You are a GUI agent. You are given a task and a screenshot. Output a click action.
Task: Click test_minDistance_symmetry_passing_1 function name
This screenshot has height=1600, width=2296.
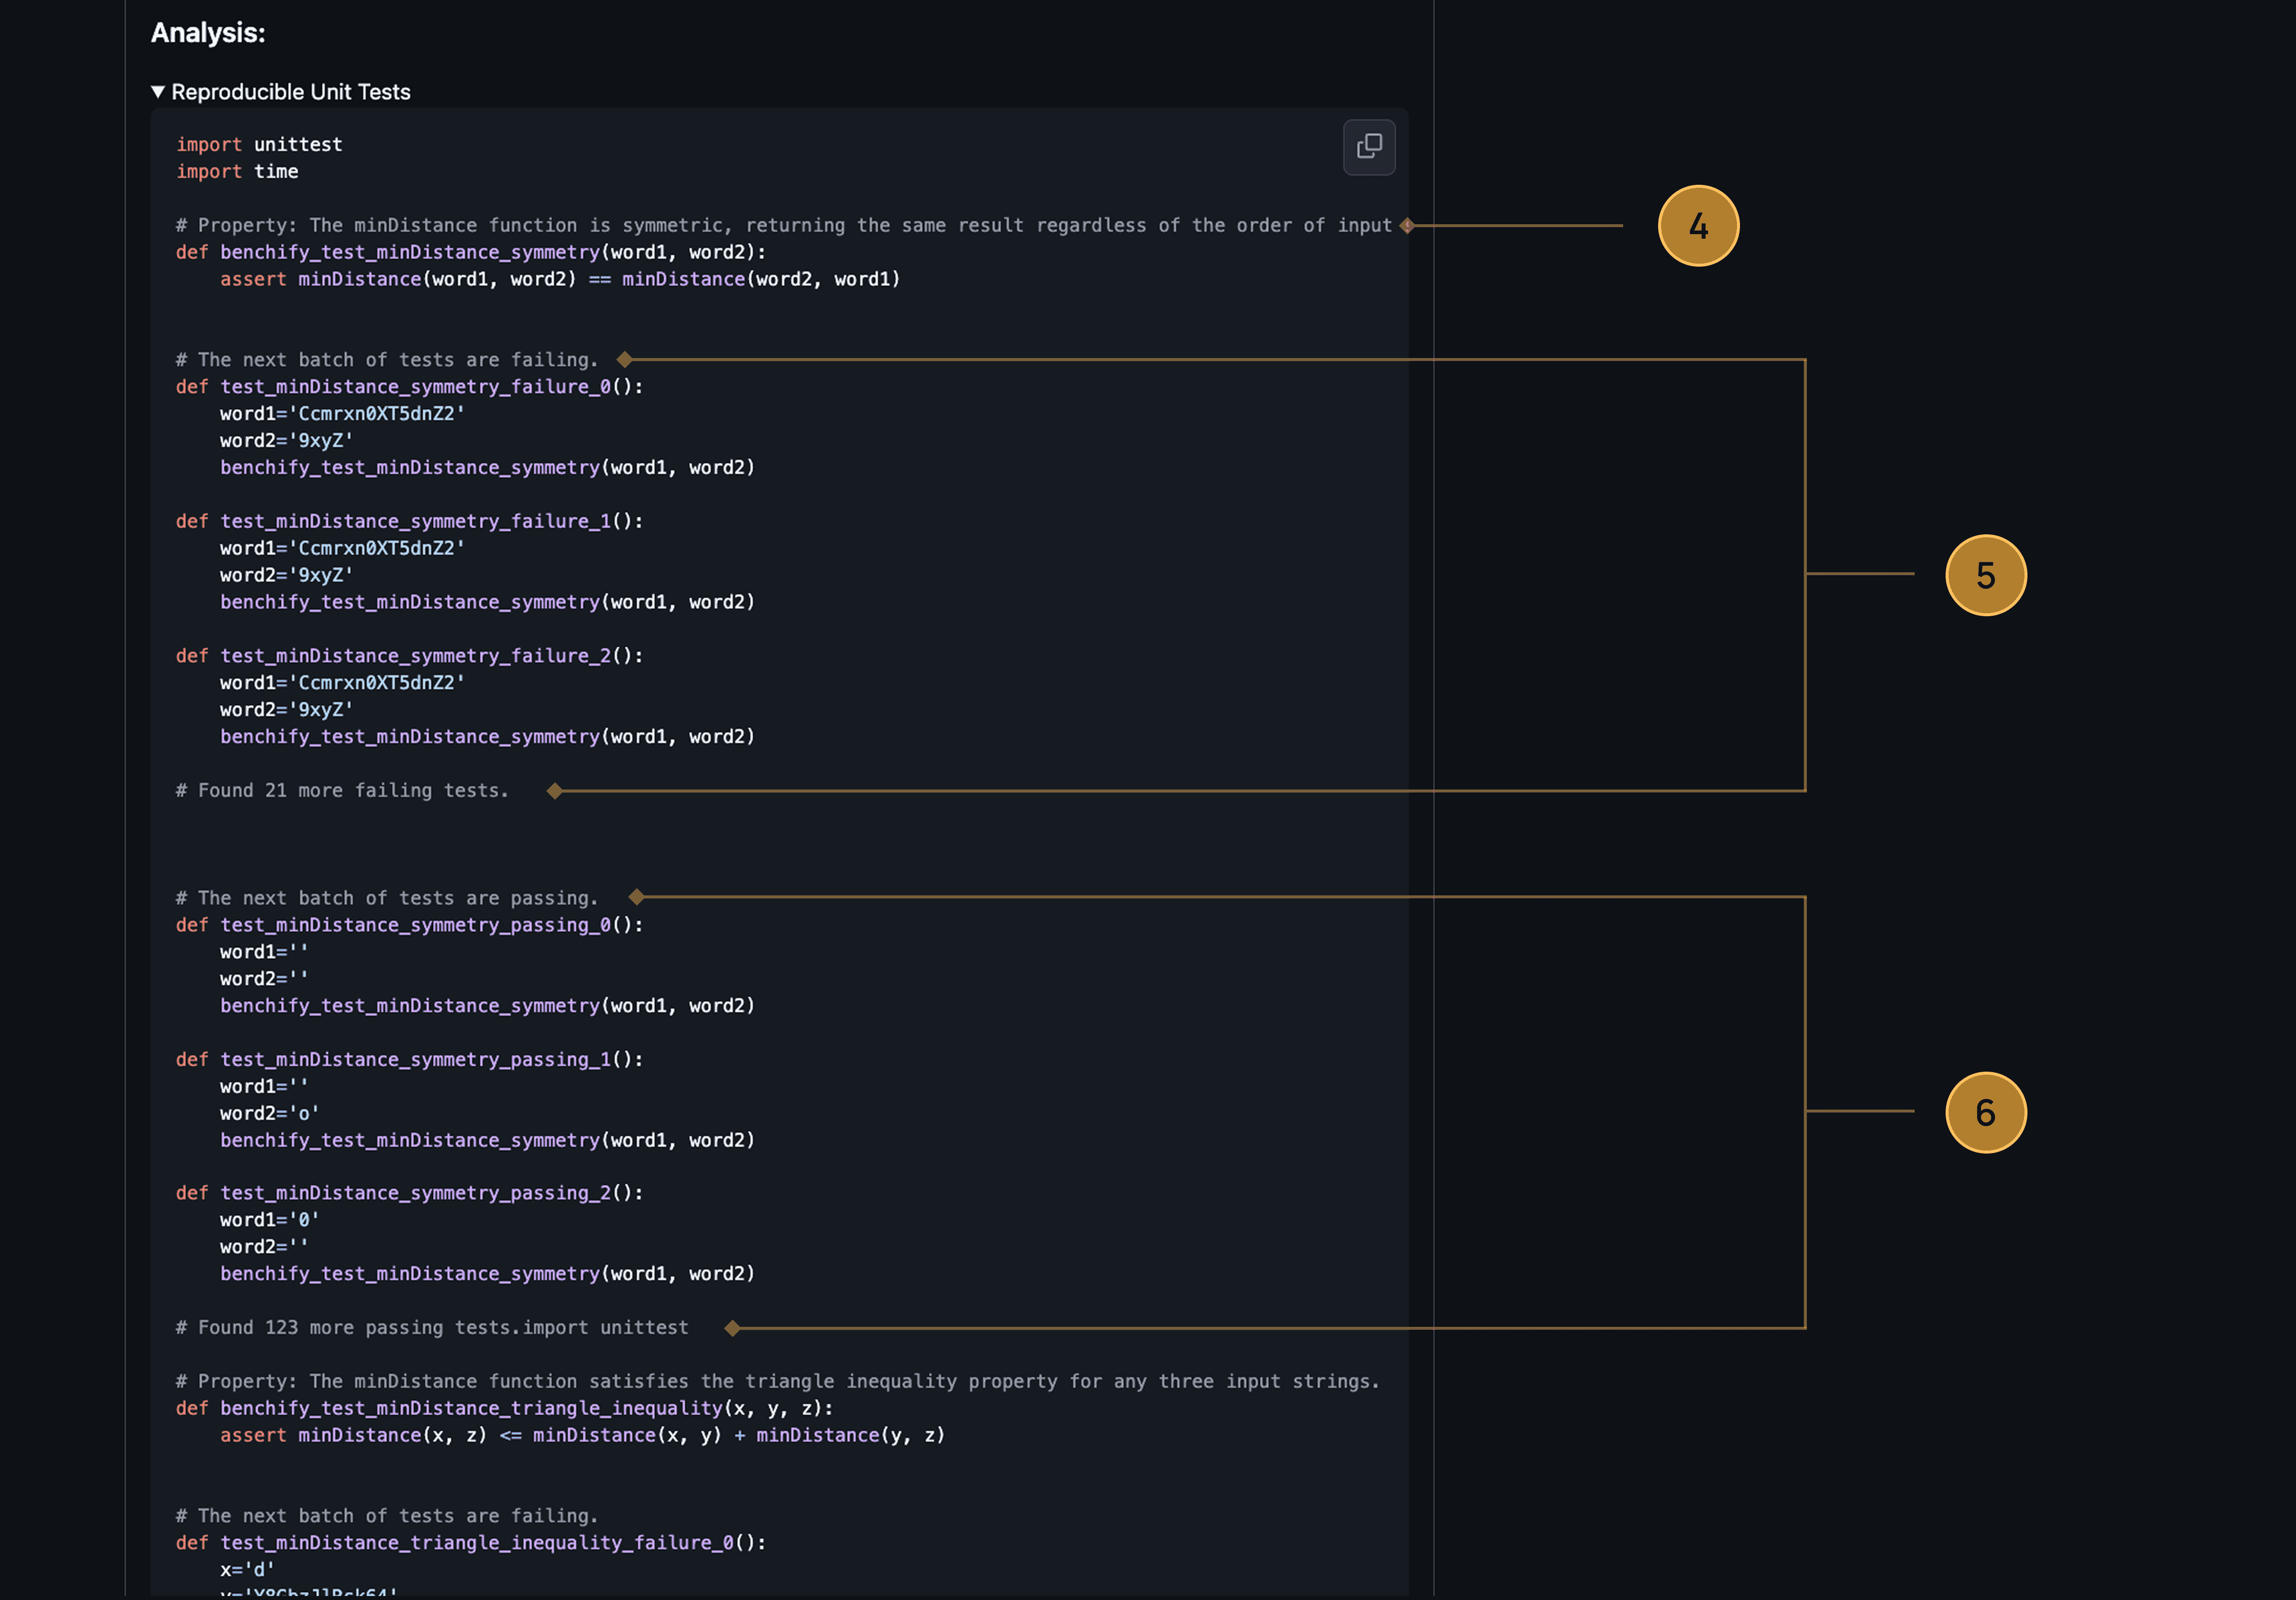point(415,1060)
